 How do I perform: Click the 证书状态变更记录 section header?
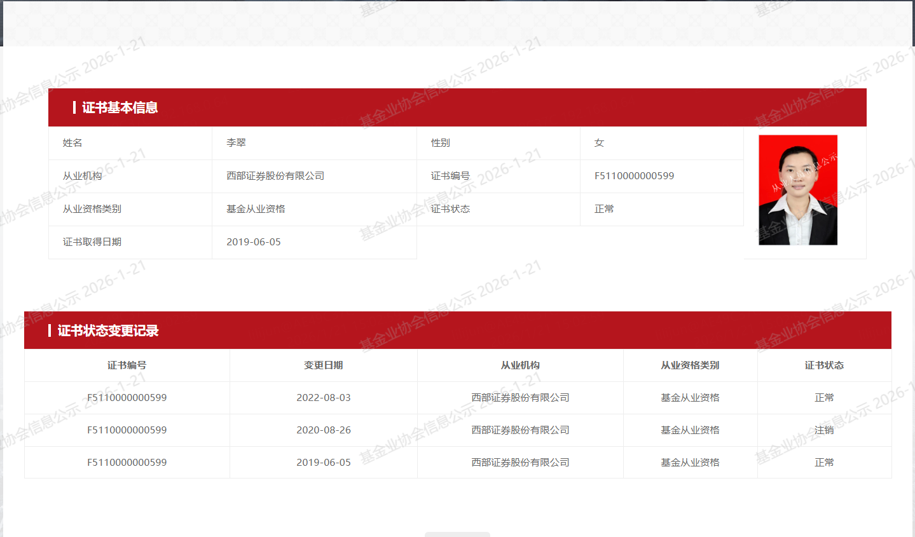pos(108,330)
